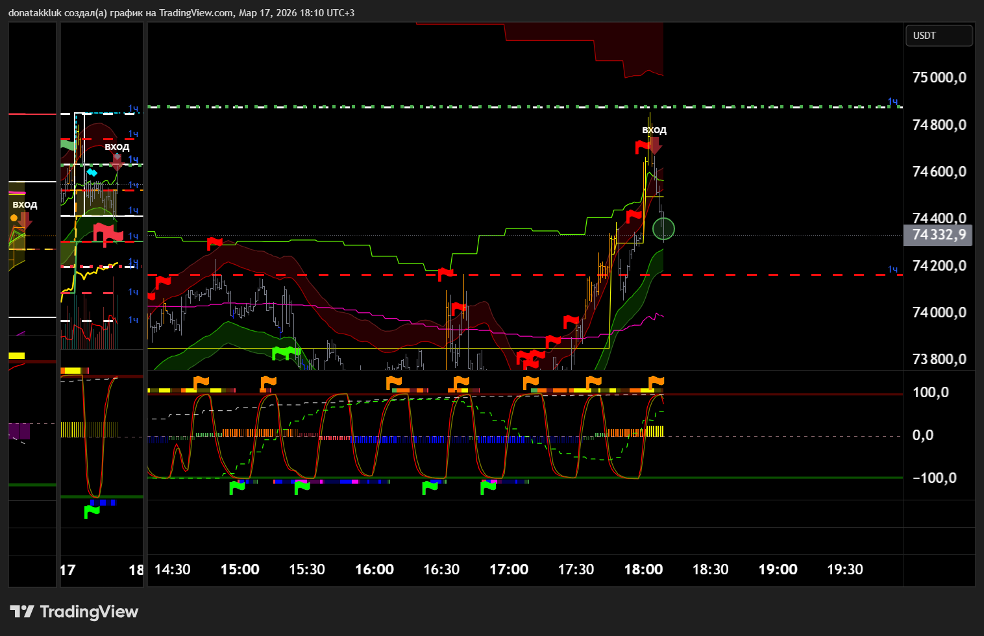Click the current price label 74 332,9
Screen dimensions: 984x636
pos(938,235)
